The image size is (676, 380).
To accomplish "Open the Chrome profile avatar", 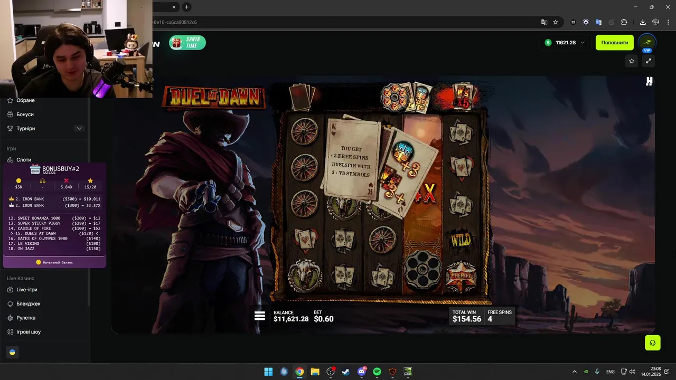I will point(655,22).
